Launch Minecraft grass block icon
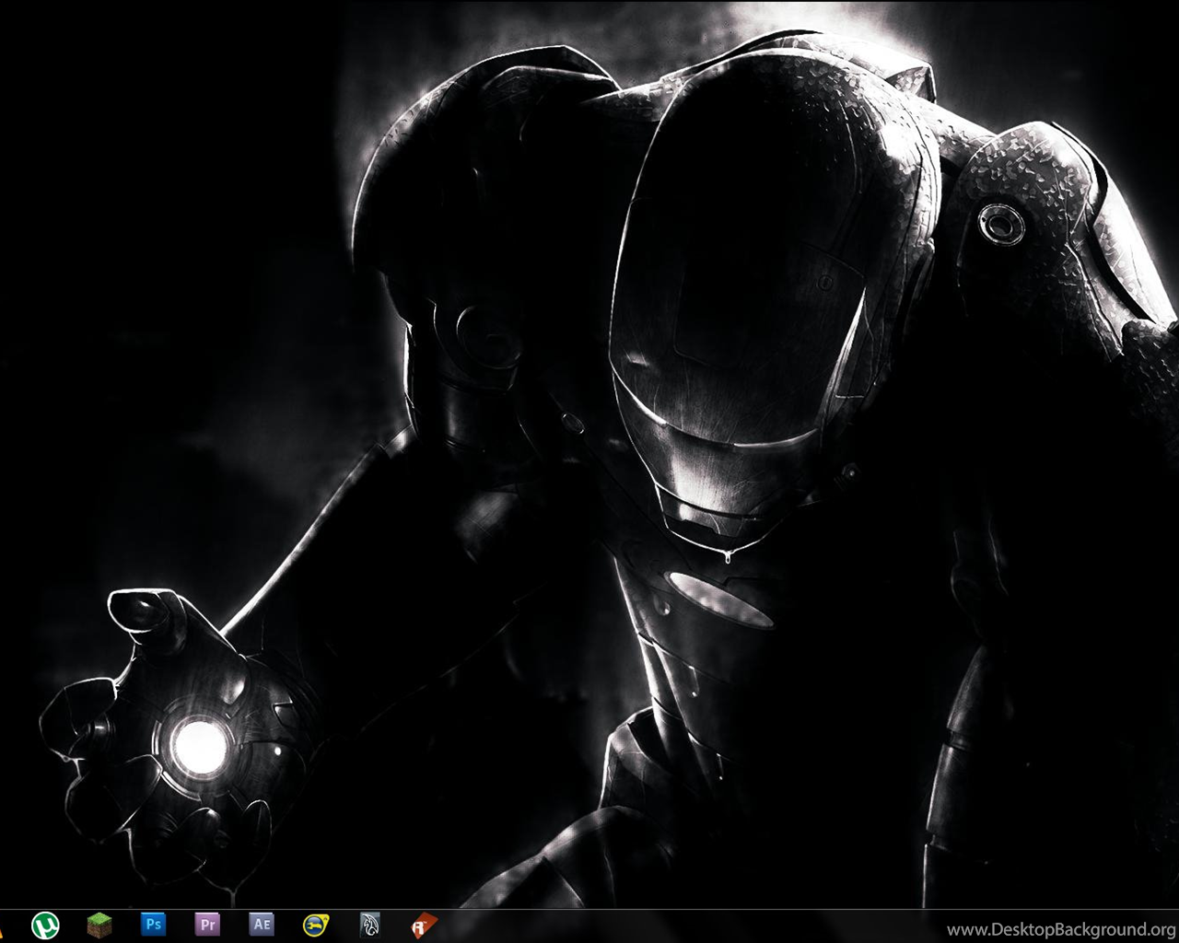This screenshot has height=943, width=1179. tap(99, 925)
